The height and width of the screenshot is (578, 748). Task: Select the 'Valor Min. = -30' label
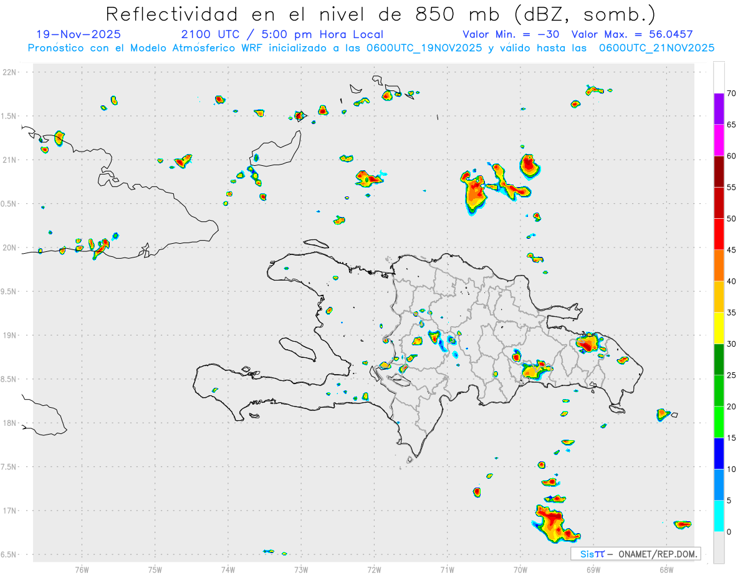(x=511, y=34)
